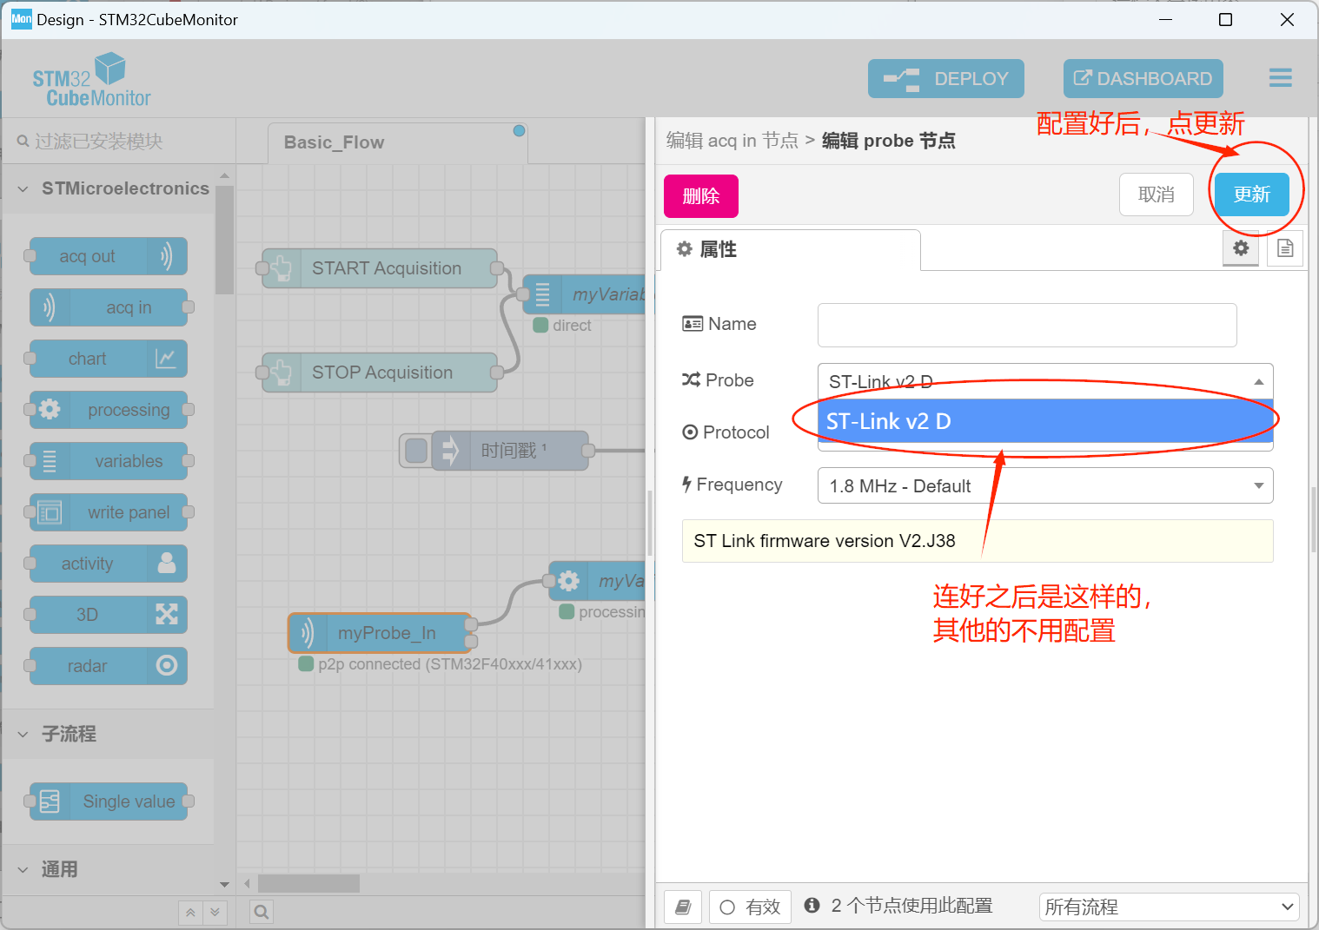
Task: Select the radar node in palette
Action: click(x=106, y=666)
